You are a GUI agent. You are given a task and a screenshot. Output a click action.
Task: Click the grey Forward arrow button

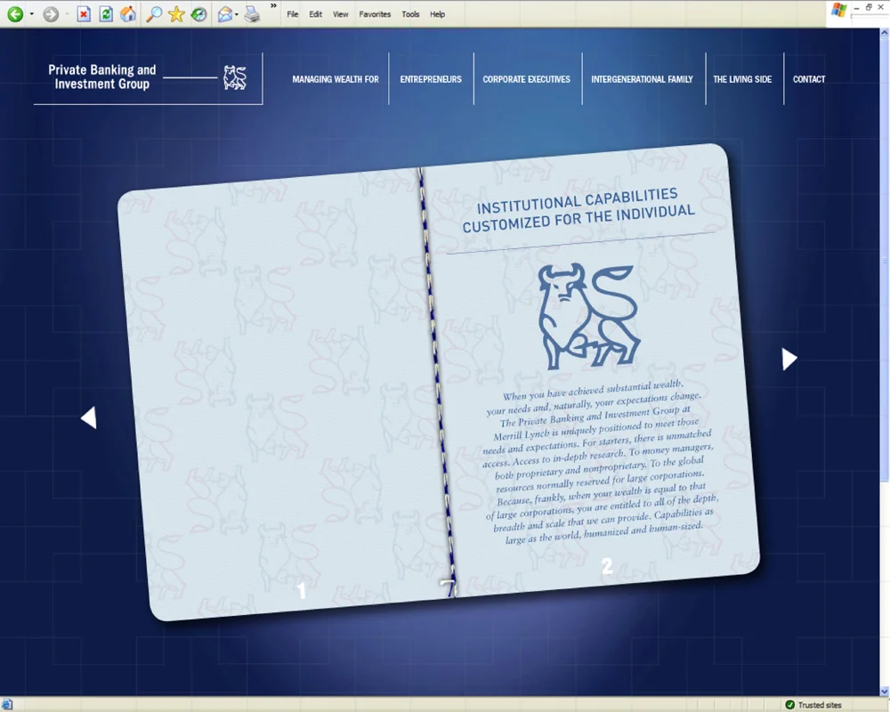51,14
